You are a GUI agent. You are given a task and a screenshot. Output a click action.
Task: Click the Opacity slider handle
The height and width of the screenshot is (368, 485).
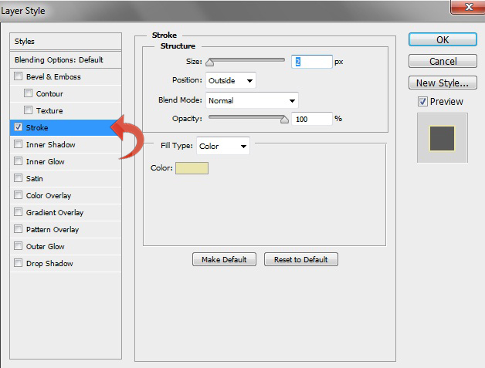[284, 120]
